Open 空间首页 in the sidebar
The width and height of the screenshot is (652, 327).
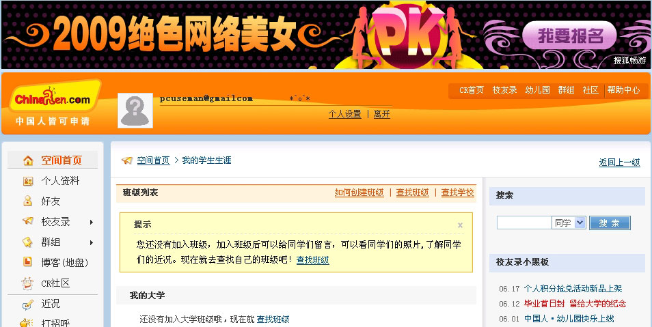coord(61,160)
